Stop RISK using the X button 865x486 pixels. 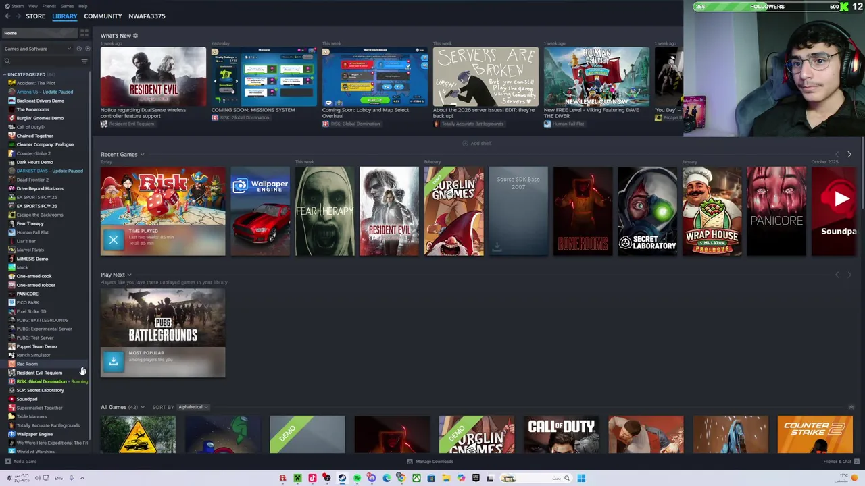[114, 240]
